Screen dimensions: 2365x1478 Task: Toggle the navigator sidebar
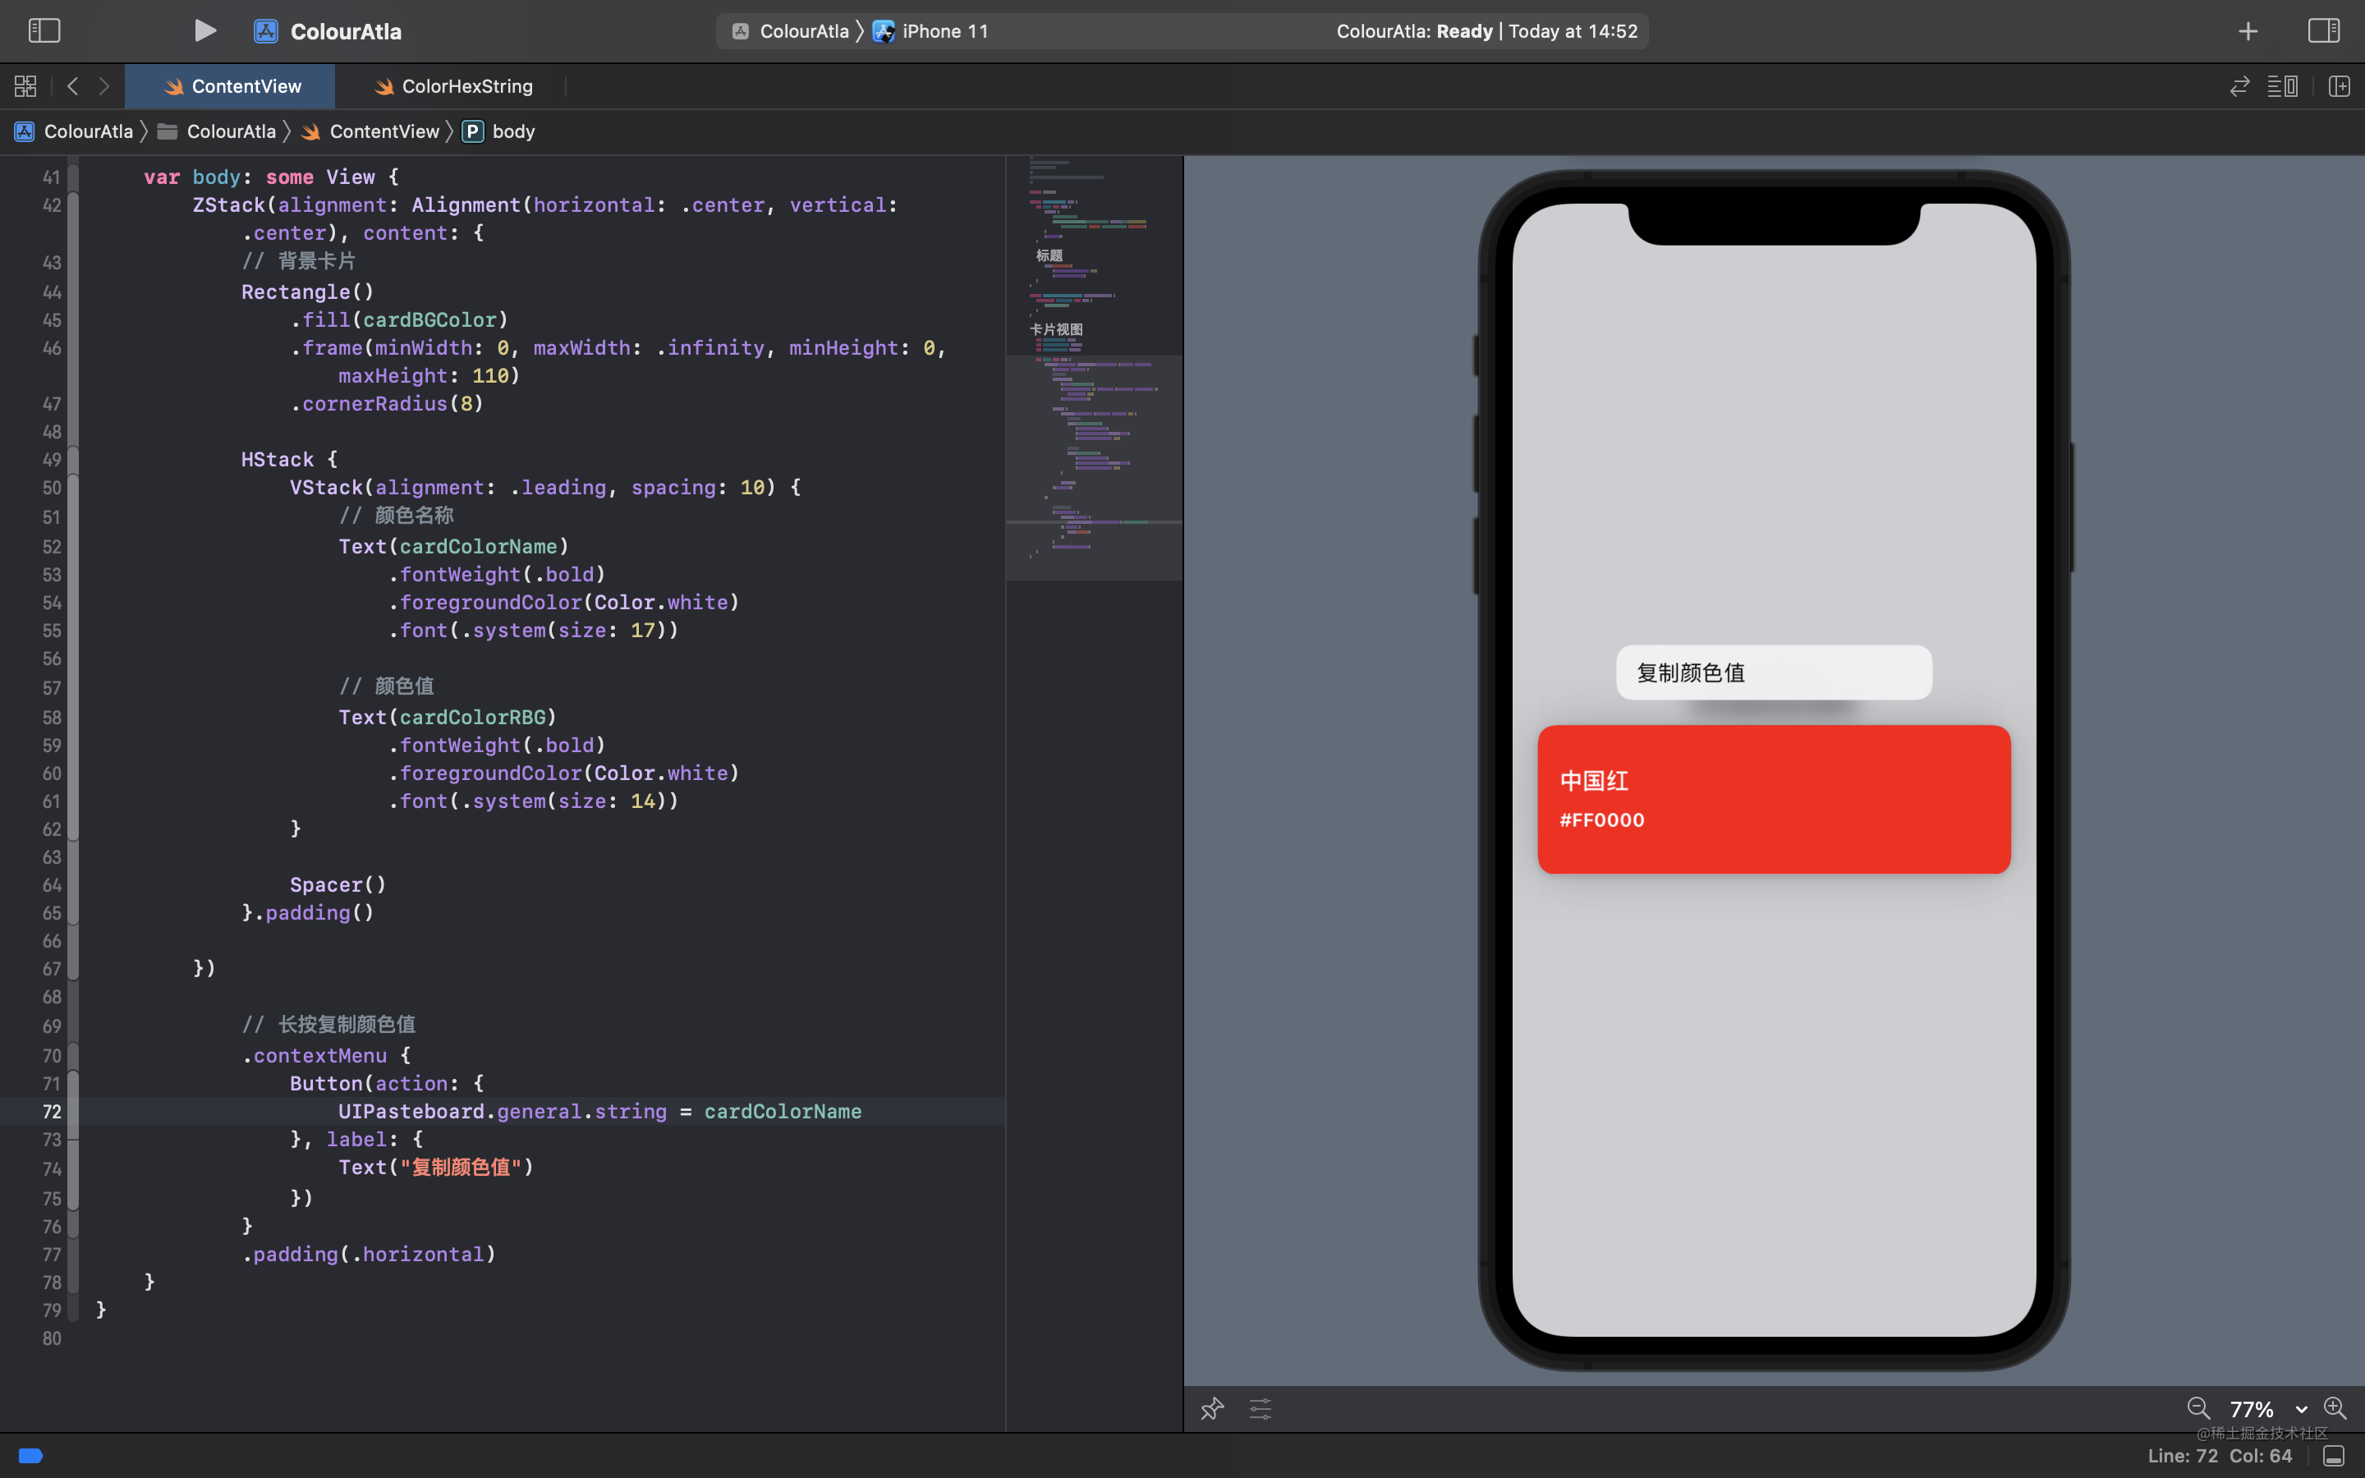[x=44, y=30]
